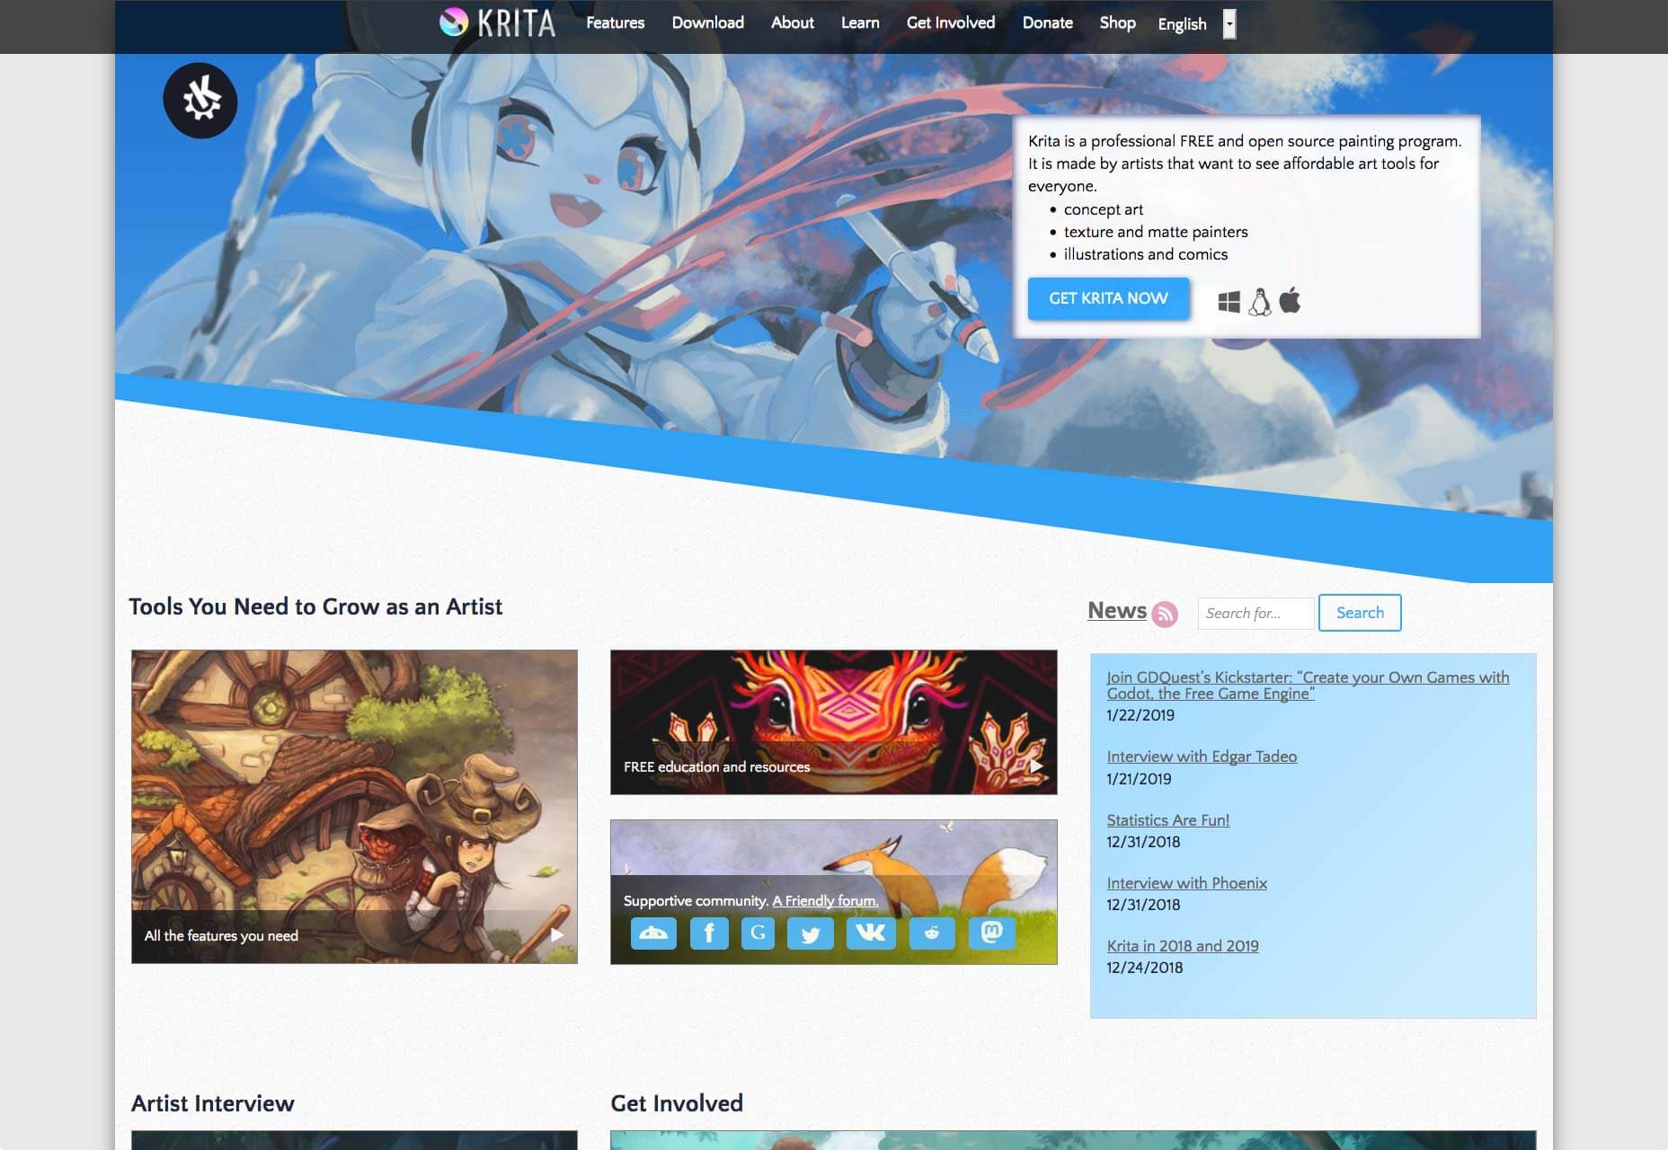Open 'All the features you need' image

(x=354, y=806)
